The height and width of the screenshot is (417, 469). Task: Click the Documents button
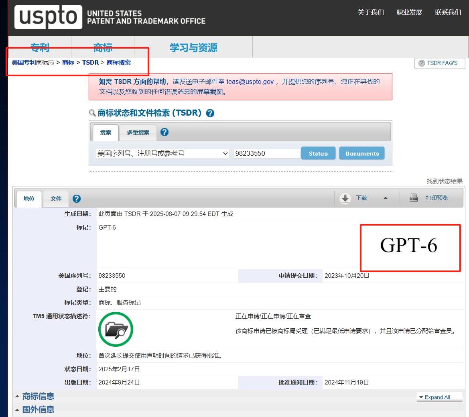click(362, 153)
